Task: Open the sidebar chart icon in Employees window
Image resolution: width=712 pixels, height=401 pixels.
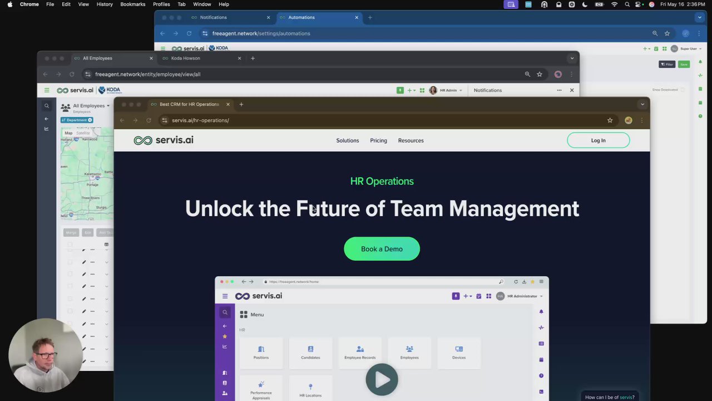Action: tap(47, 129)
